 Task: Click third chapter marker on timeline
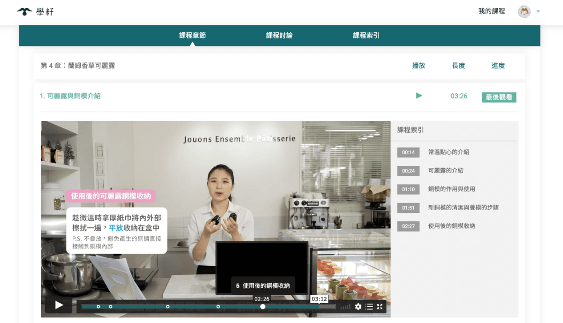[167, 307]
